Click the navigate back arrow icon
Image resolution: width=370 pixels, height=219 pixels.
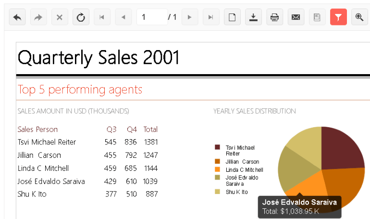coord(17,17)
